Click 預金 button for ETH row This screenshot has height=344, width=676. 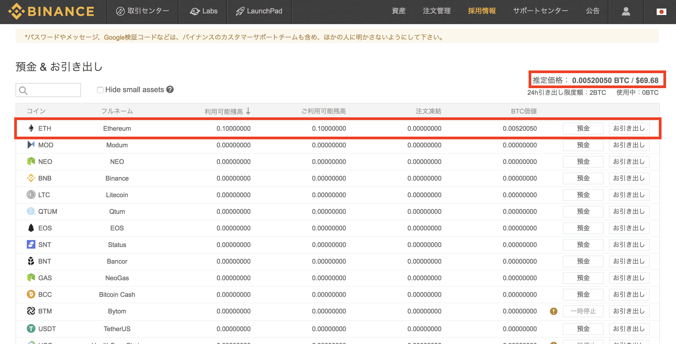point(583,128)
